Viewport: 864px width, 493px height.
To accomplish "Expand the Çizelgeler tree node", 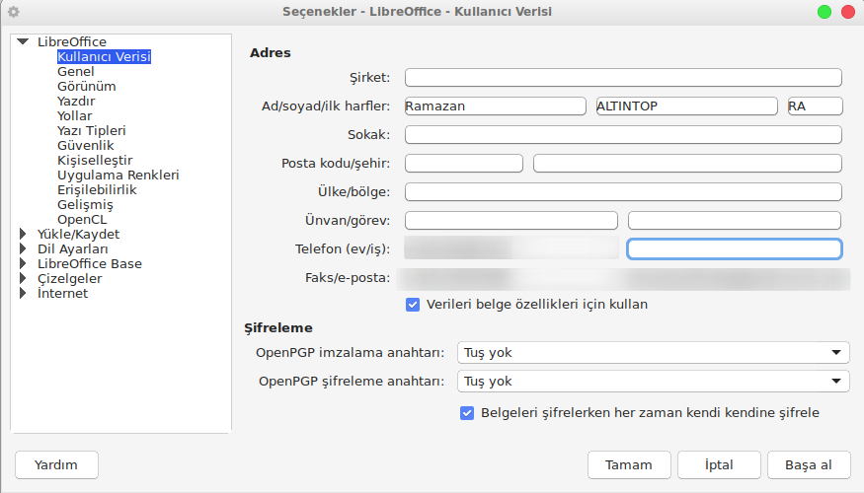I will point(23,278).
